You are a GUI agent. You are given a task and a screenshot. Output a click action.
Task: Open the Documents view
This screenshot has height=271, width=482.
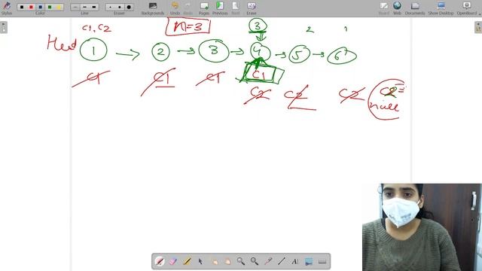415,8
